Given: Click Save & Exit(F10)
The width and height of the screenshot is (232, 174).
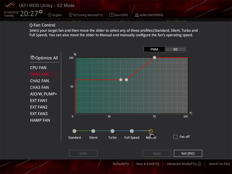Looking at the screenshot, I should click(x=148, y=164).
